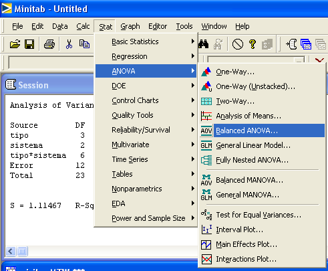Click the Open Project folder icon
The image size is (328, 271).
tap(15, 44)
